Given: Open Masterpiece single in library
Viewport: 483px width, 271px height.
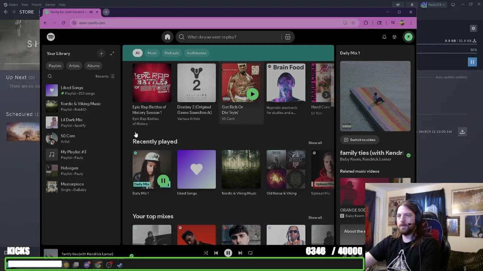Looking at the screenshot, I should pyautogui.click(x=81, y=187).
